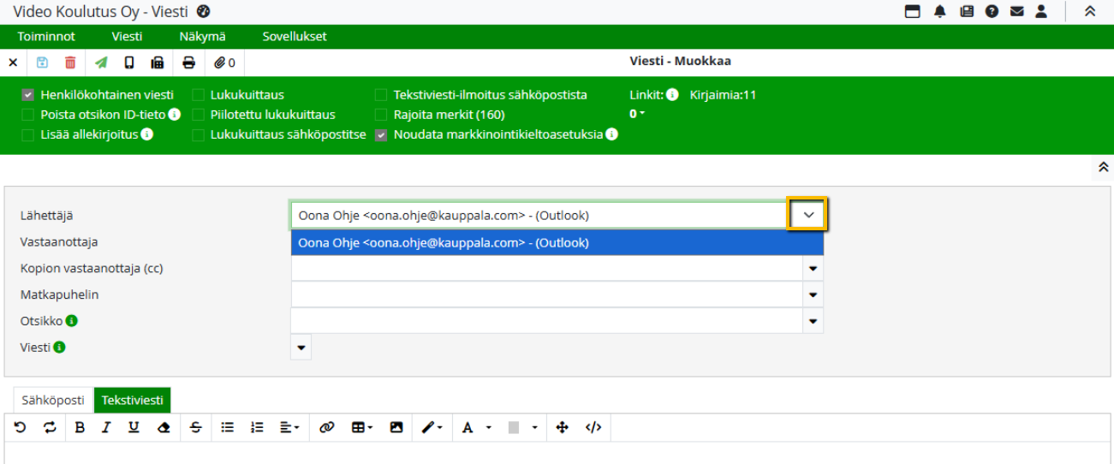This screenshot has width=1114, height=464.
Task: Switch to the Sähköposti tab
Action: (53, 400)
